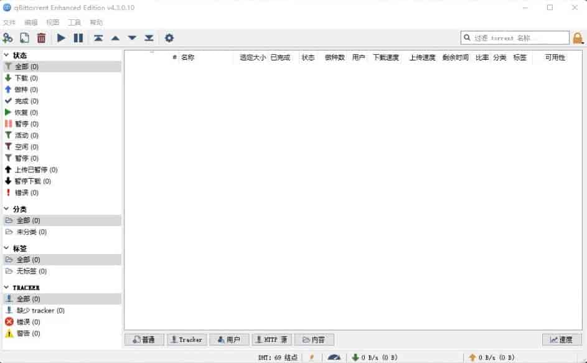Open the 帮助 menu
This screenshot has width=587, height=363.
[96, 22]
